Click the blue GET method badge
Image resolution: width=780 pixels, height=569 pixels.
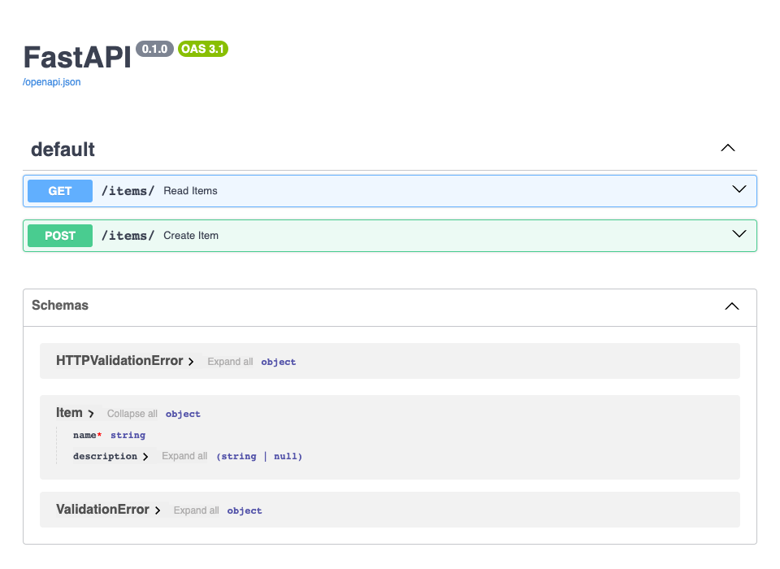[x=59, y=190]
